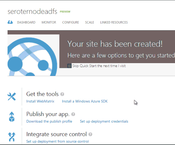Click the publish box upload icon
The width and height of the screenshot is (175, 145).
(12, 117)
